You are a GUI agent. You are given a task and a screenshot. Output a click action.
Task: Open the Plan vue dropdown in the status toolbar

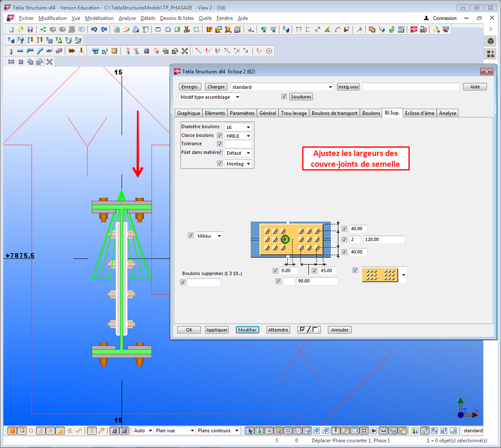pyautogui.click(x=192, y=431)
